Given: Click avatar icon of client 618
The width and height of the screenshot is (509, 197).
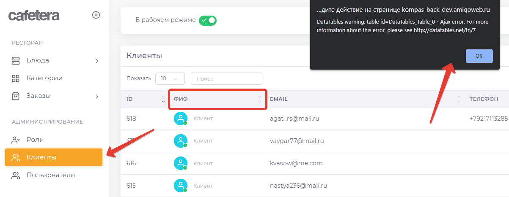Looking at the screenshot, I should (181, 119).
